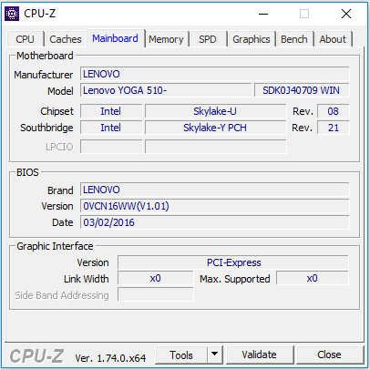The width and height of the screenshot is (370, 370).
Task: Open the About tab
Action: (333, 39)
